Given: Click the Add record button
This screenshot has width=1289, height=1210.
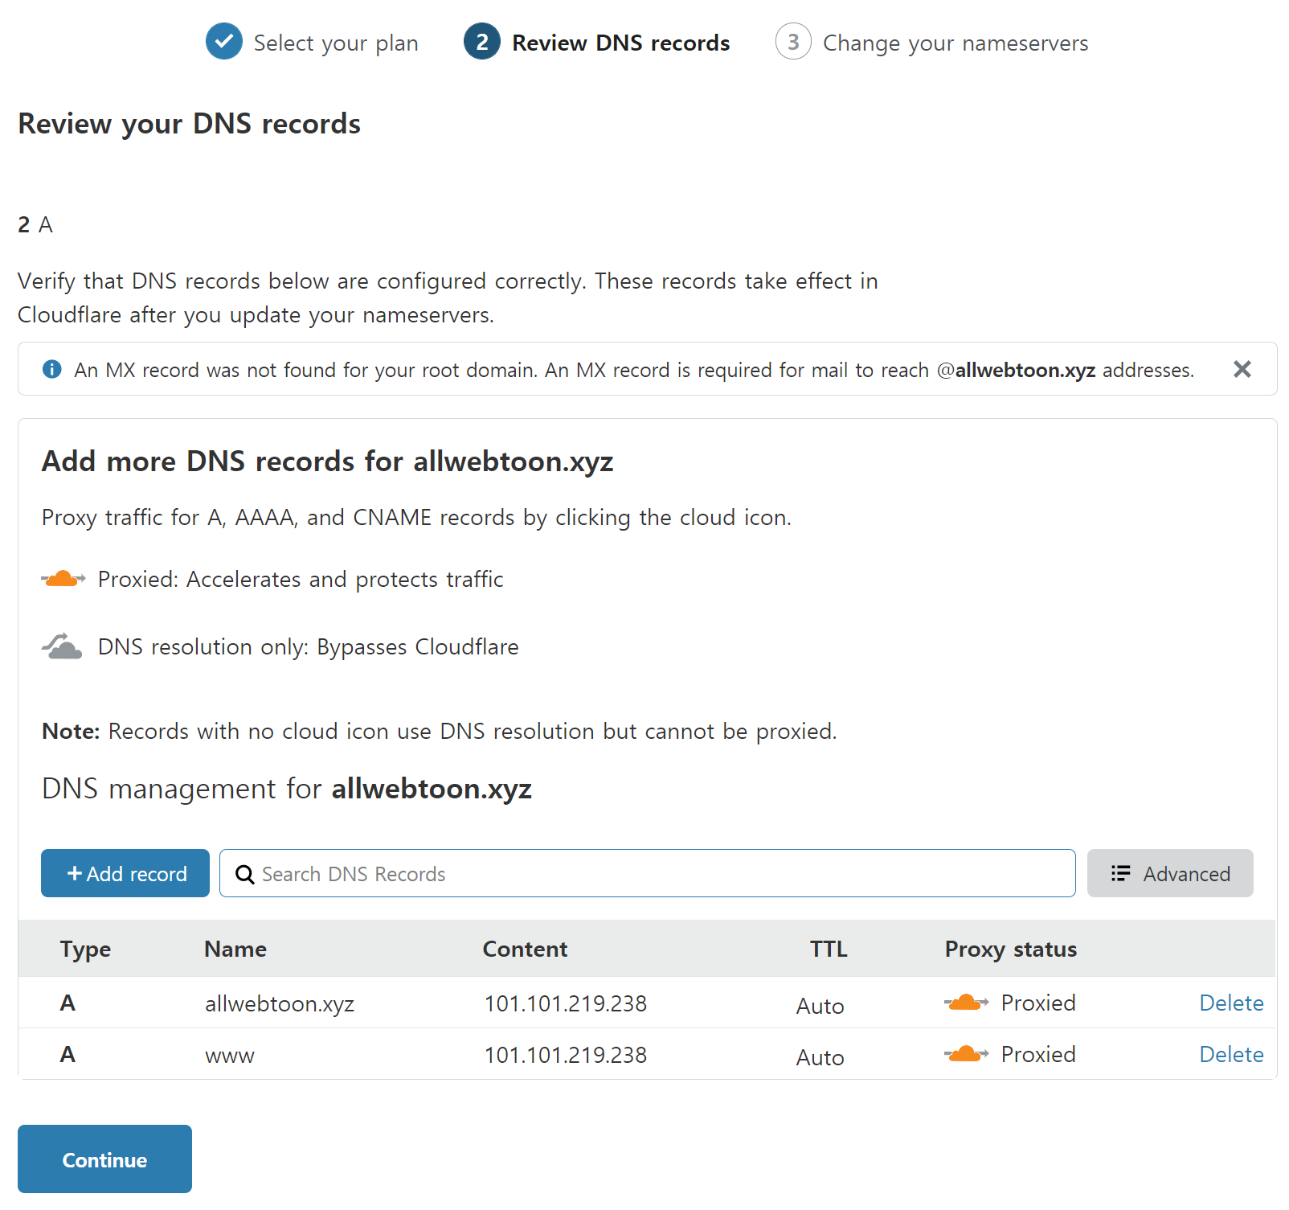Looking at the screenshot, I should click(x=125, y=873).
